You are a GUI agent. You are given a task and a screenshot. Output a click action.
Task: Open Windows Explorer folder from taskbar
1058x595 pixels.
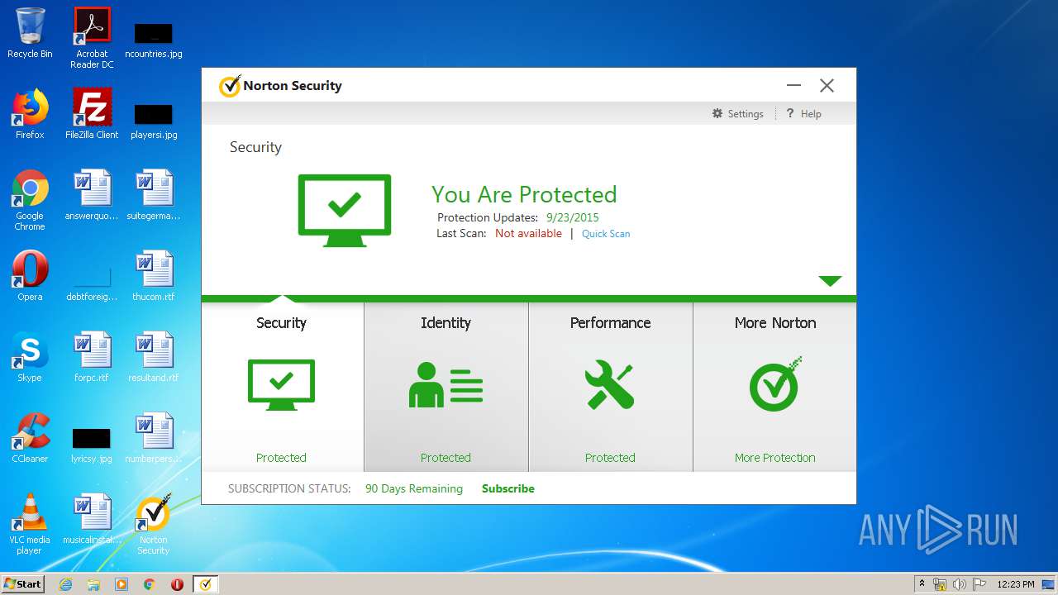coord(93,584)
